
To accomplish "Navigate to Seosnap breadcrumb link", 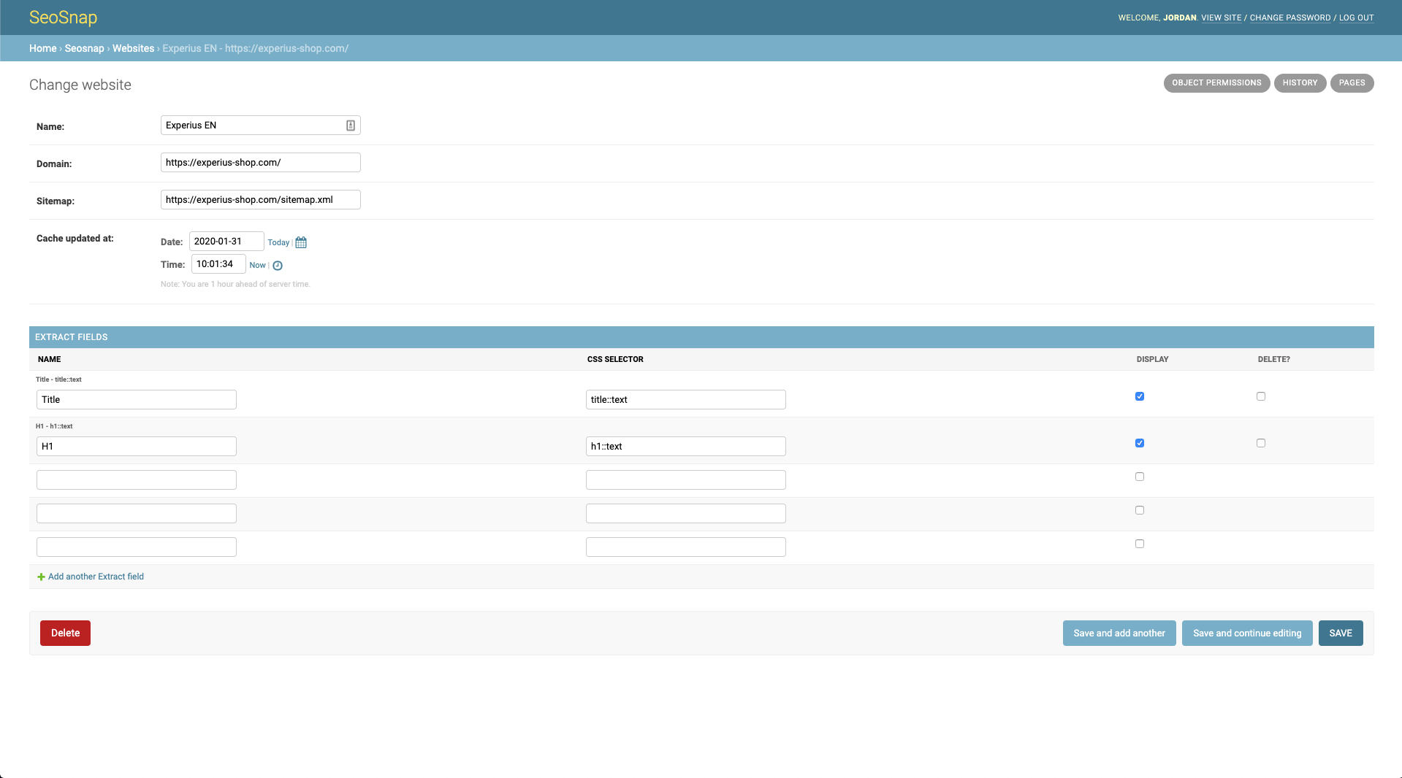I will point(84,48).
